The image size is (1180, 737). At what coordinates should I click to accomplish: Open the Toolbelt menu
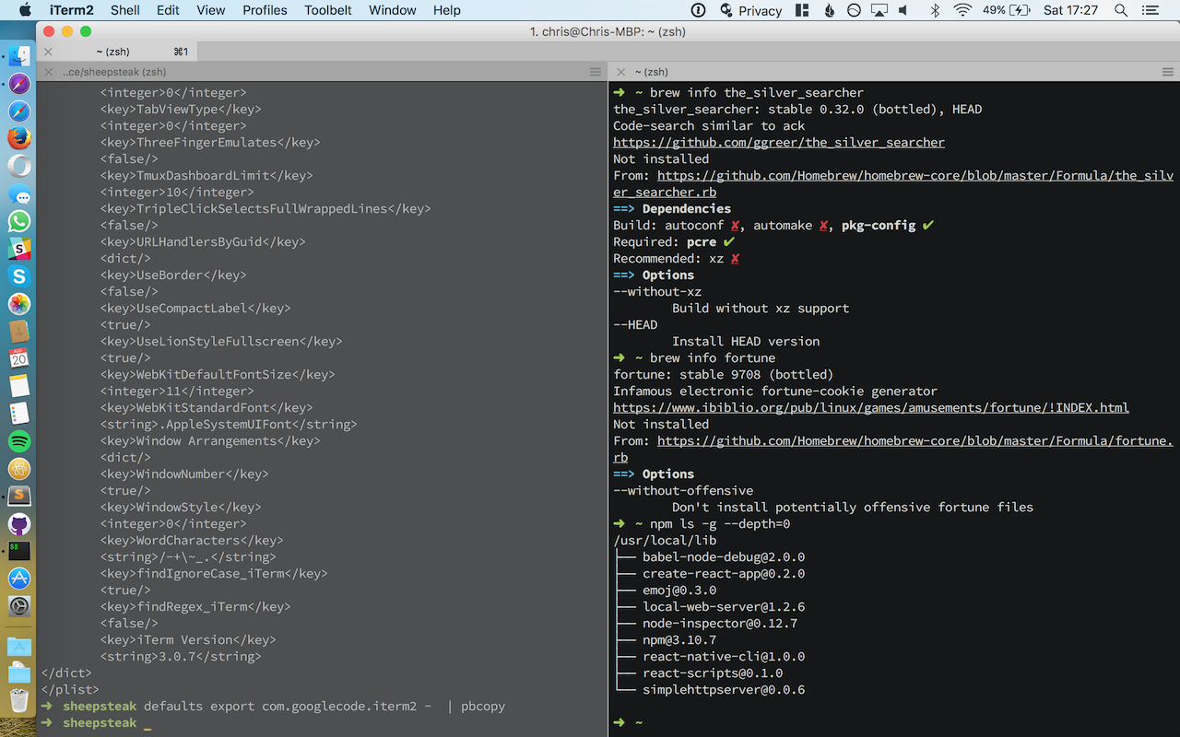[327, 10]
